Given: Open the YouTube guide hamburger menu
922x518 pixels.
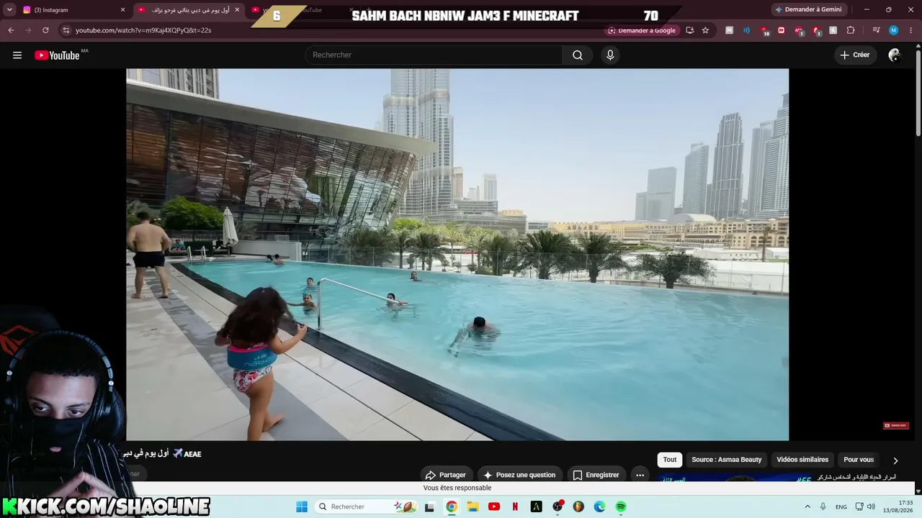Looking at the screenshot, I should click(x=17, y=55).
